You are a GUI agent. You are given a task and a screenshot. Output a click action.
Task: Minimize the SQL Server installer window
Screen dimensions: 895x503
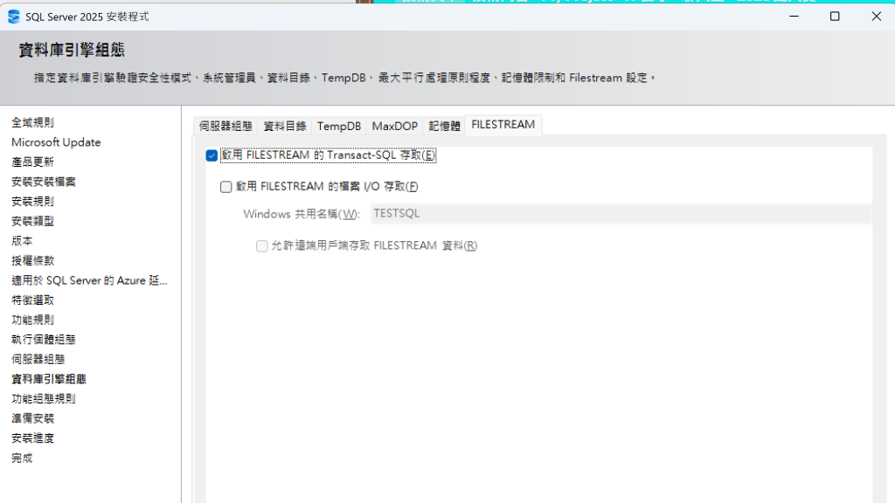pos(794,17)
